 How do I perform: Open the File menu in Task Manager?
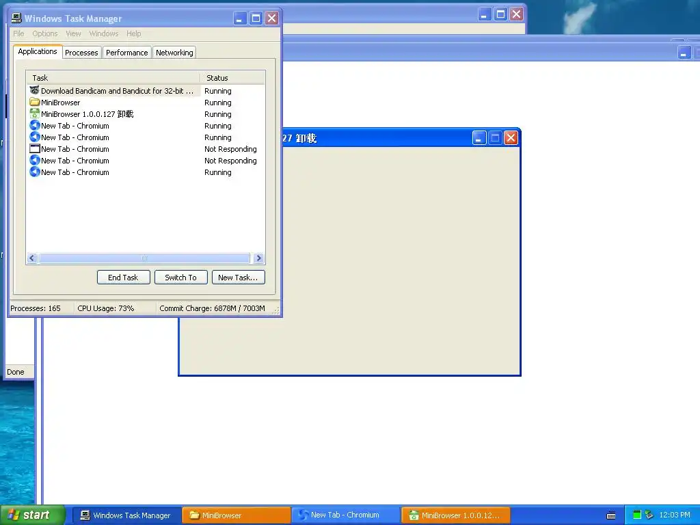pyautogui.click(x=18, y=33)
